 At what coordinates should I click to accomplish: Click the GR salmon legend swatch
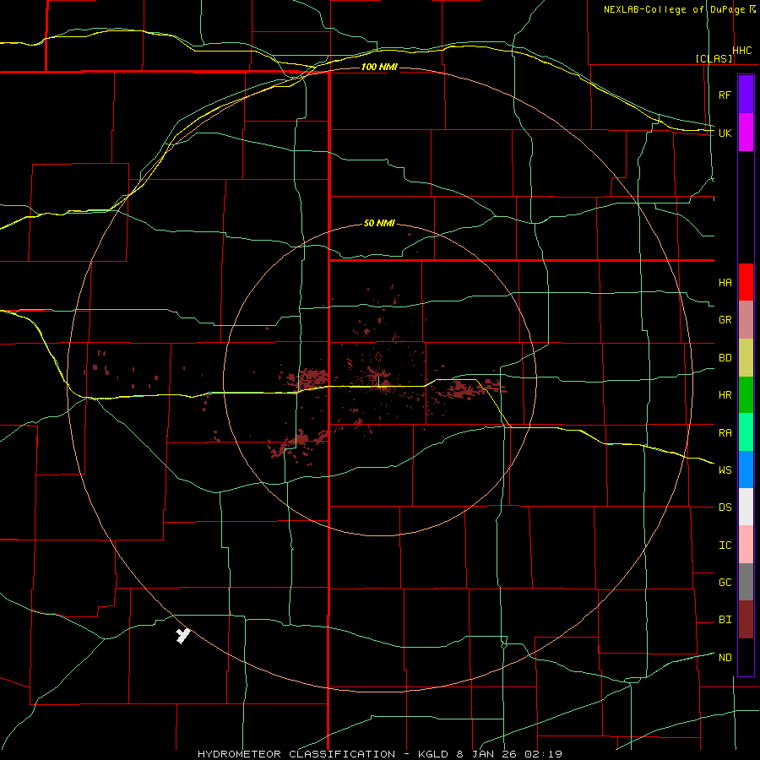(746, 320)
